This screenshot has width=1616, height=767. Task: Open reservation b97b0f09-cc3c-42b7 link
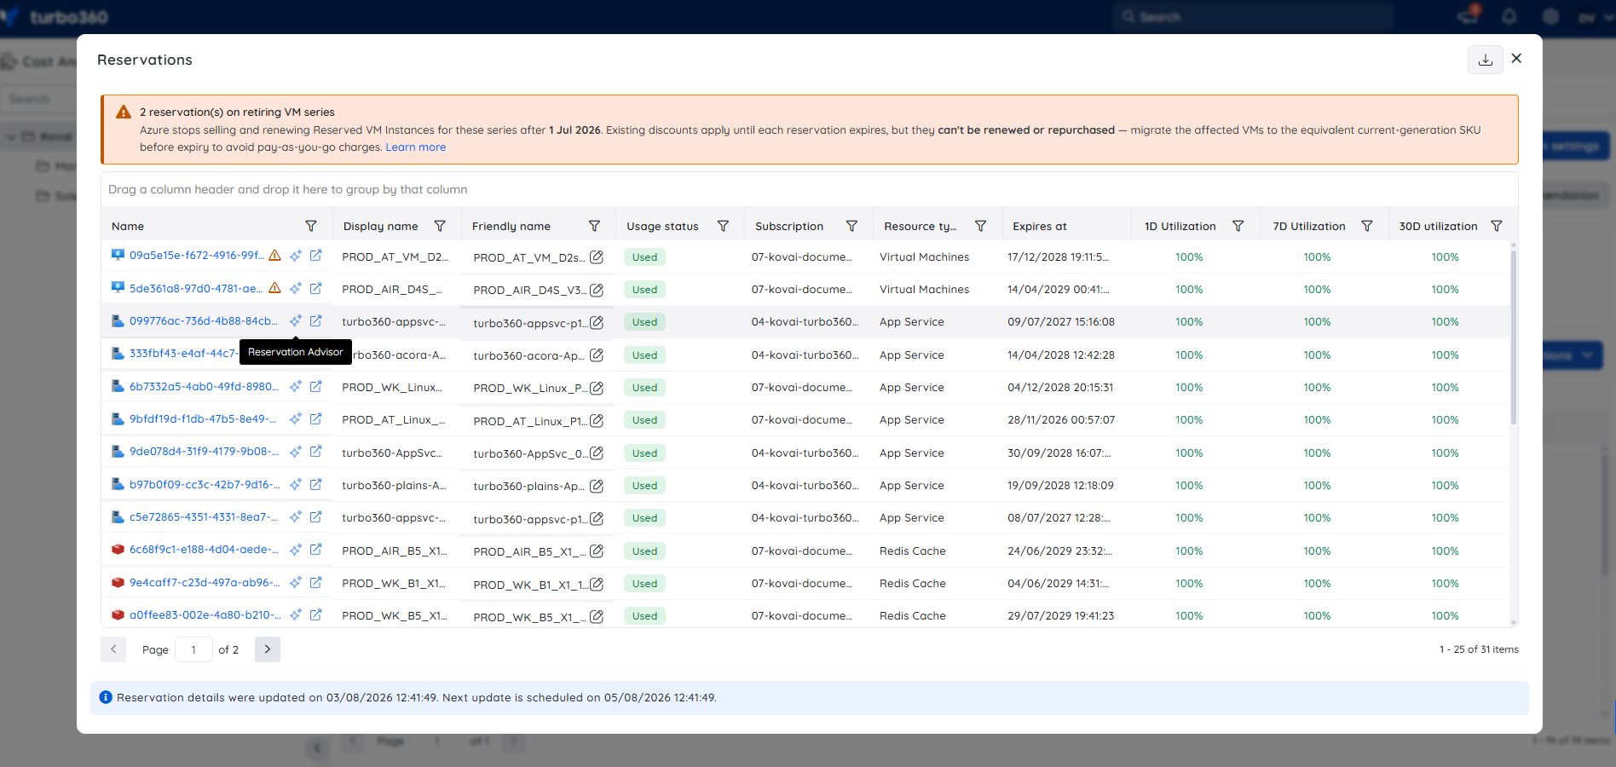point(205,484)
